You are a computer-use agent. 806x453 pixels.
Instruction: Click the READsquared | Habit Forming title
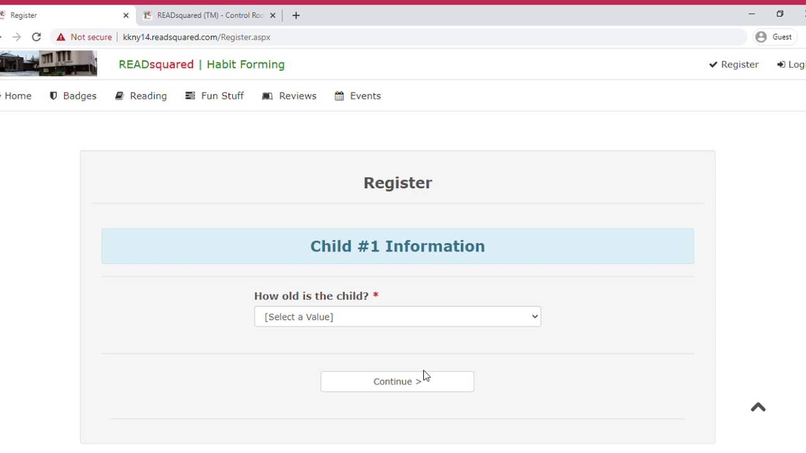click(x=201, y=64)
